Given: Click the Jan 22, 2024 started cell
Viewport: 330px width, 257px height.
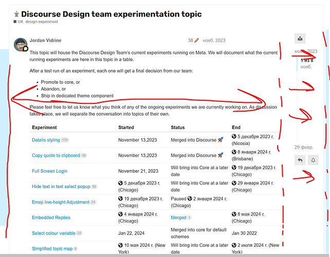Looking at the screenshot, I should coord(131,233).
